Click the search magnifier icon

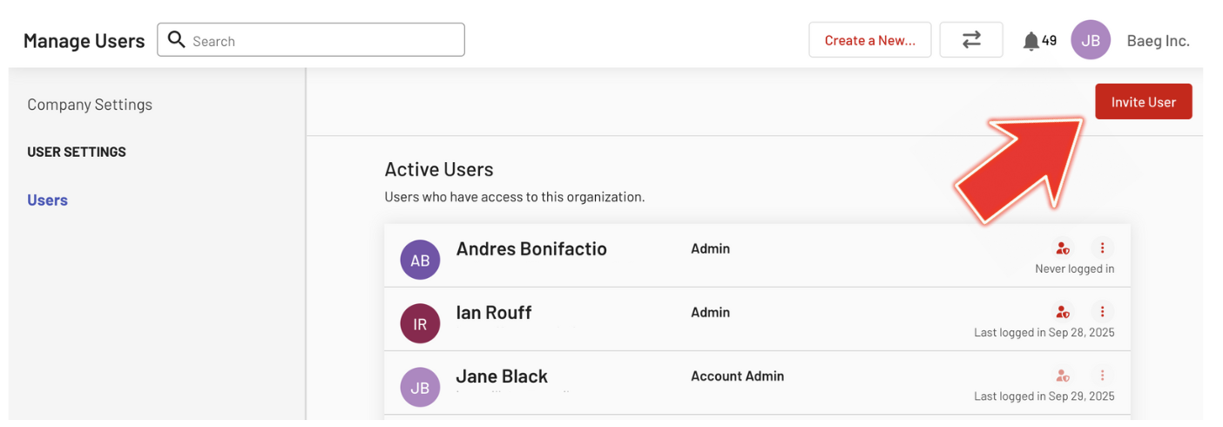click(x=176, y=40)
